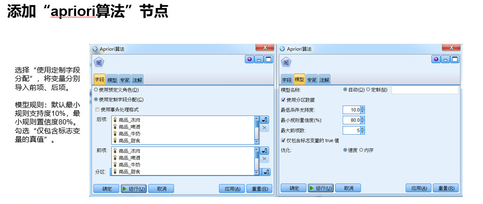
Task: Click 重置(R) button in fields dialog
Action: [x=259, y=188]
